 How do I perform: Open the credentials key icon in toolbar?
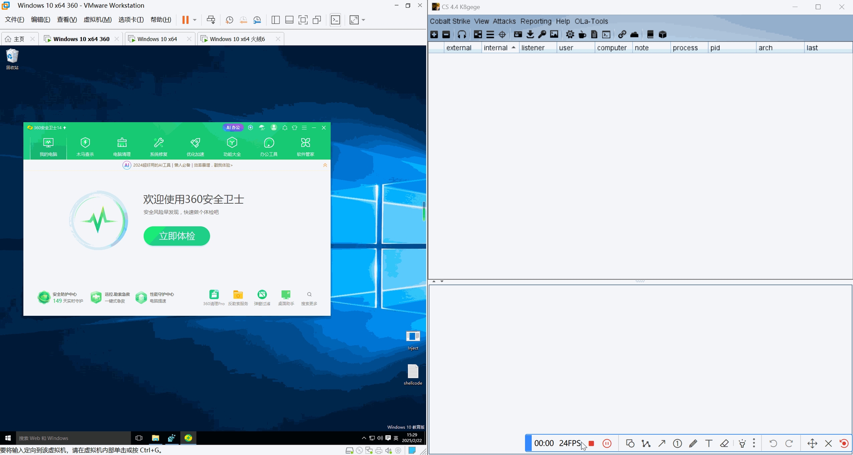coord(542,34)
